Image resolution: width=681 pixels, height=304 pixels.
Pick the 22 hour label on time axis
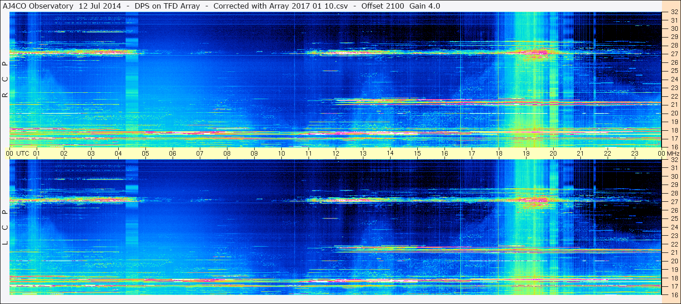click(x=608, y=153)
